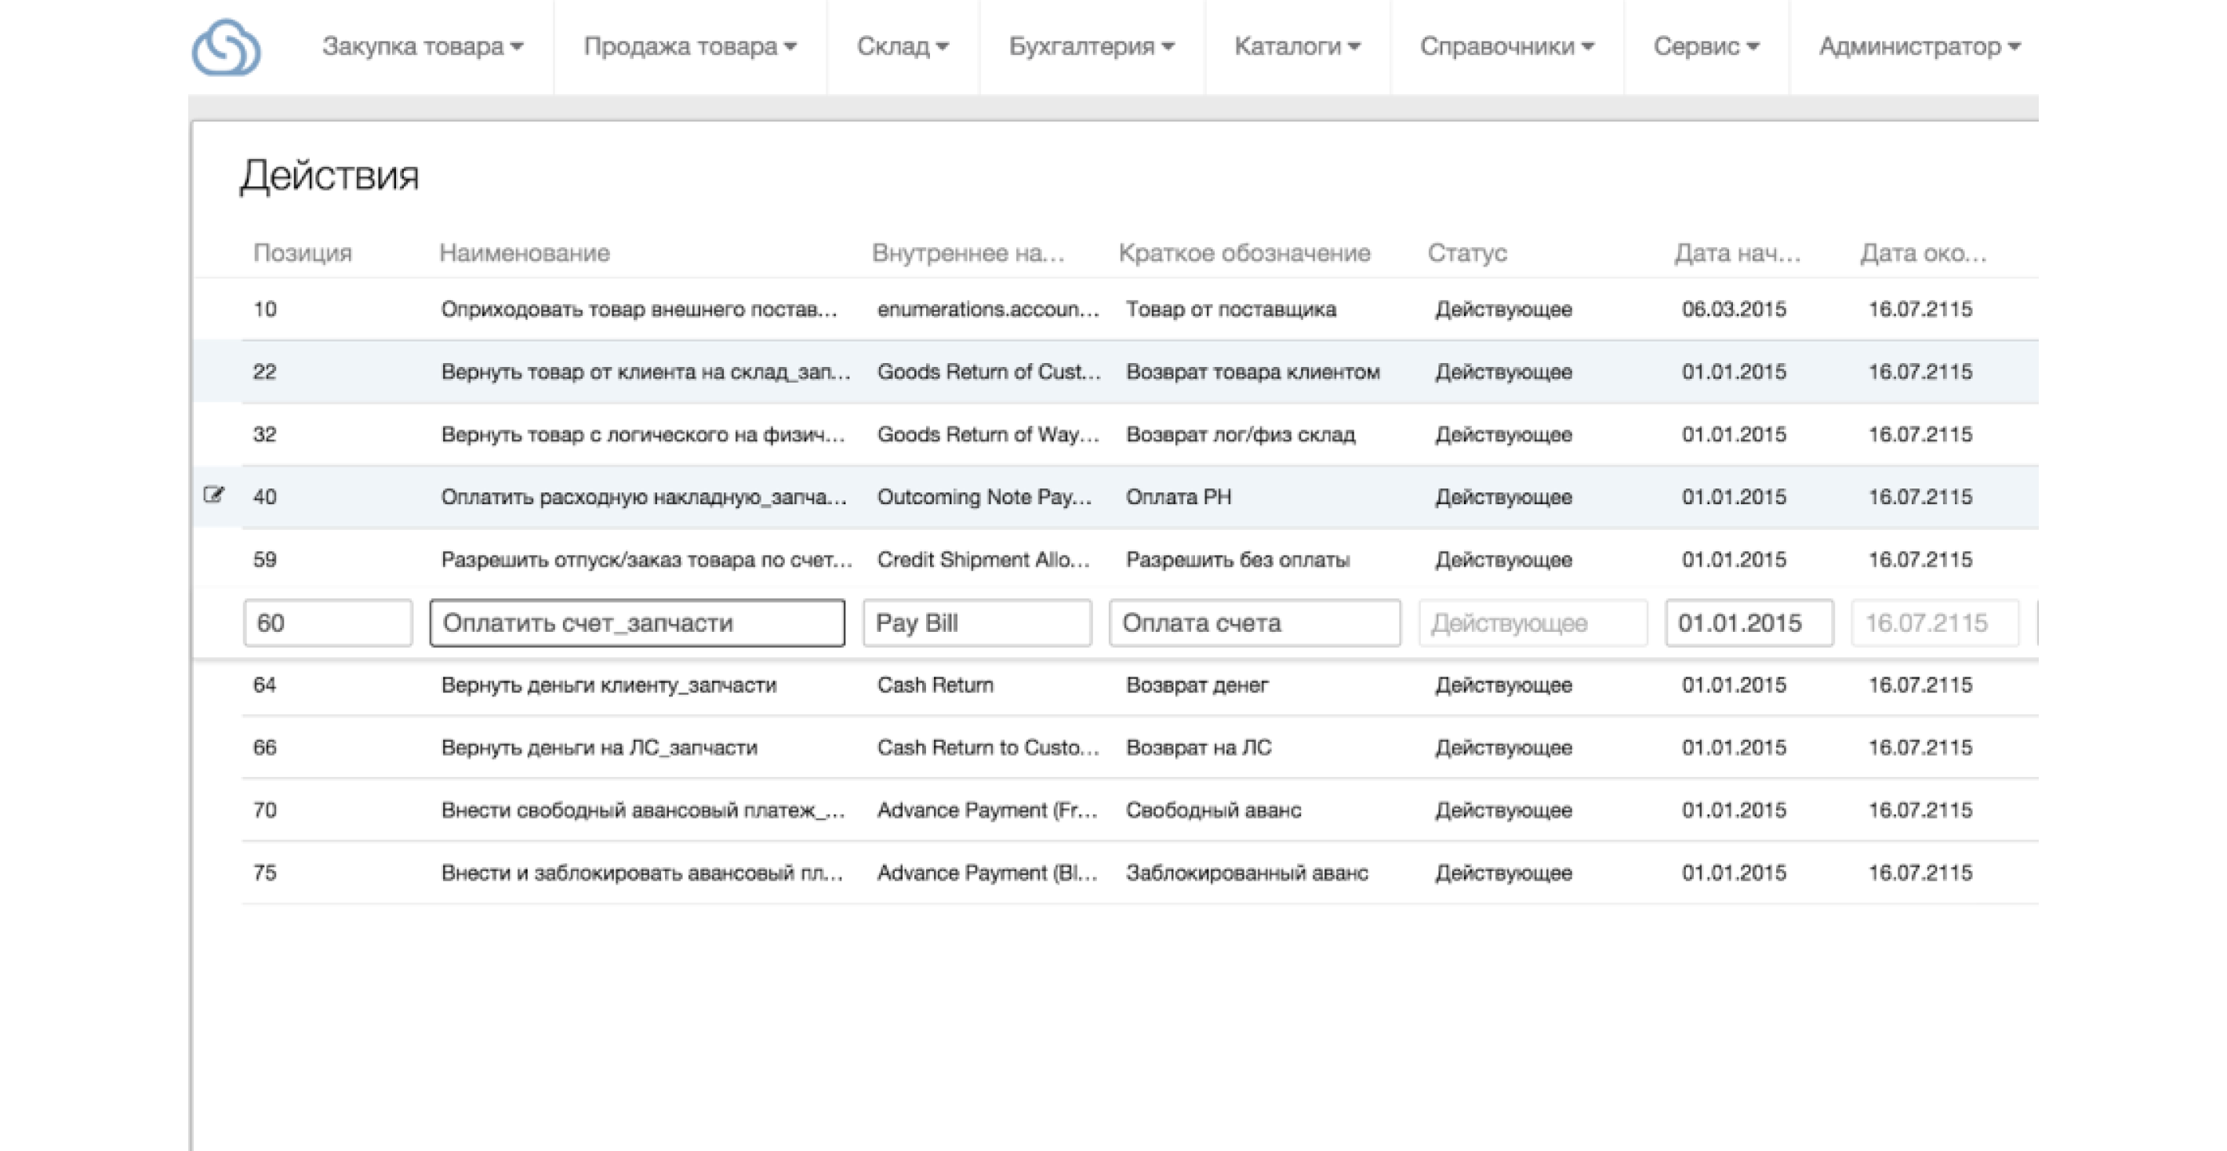Viewport: 2227px width, 1151px height.
Task: Click the cloud logo in top left corner
Action: click(x=227, y=47)
